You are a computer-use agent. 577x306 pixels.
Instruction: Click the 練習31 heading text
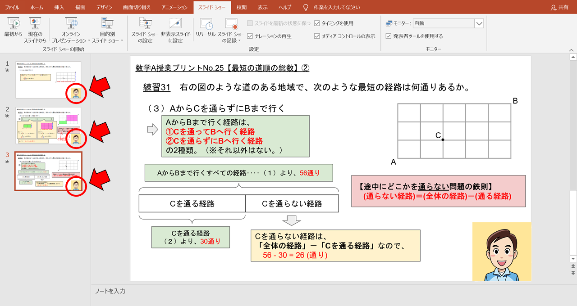coord(157,87)
